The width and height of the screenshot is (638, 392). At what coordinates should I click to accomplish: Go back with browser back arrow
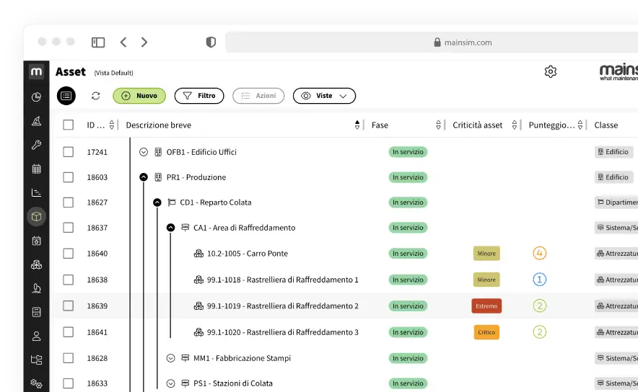123,43
